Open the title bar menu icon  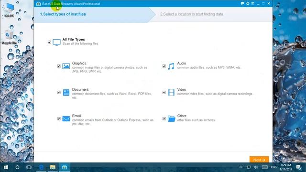[253, 3]
